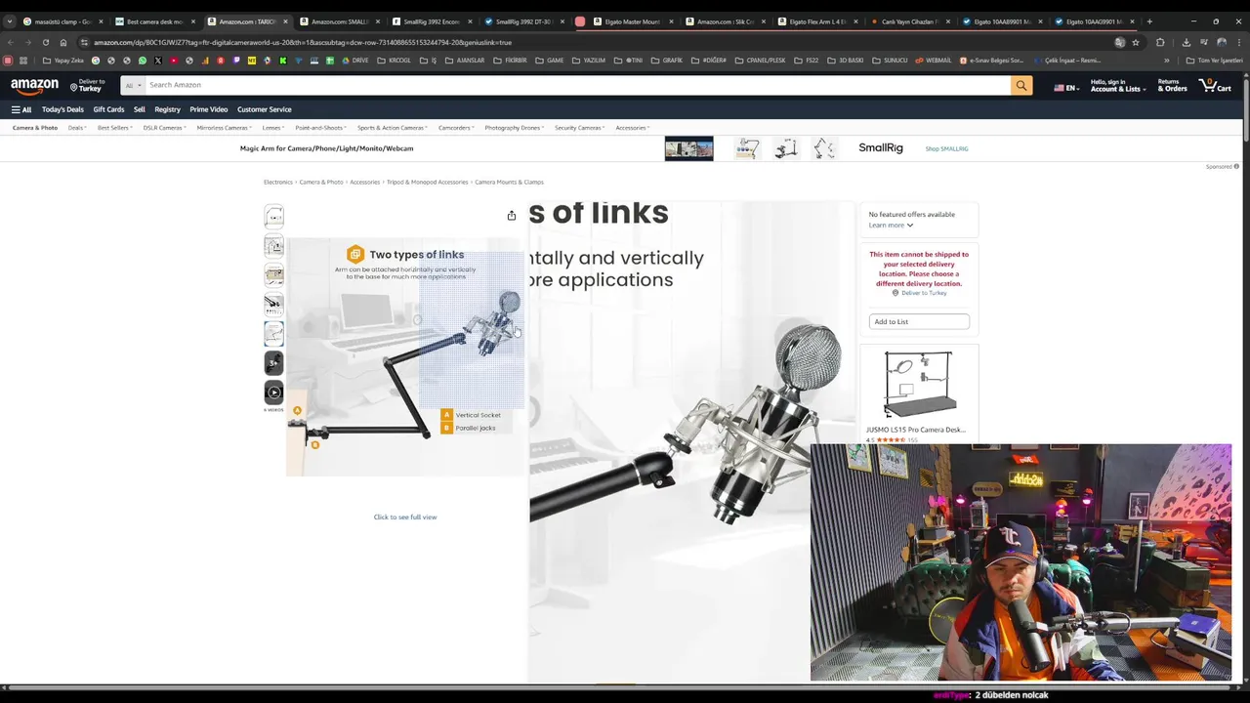Screen dimensions: 1250x703
Task: Open the YouTube bookmark icon
Action: pos(174,61)
